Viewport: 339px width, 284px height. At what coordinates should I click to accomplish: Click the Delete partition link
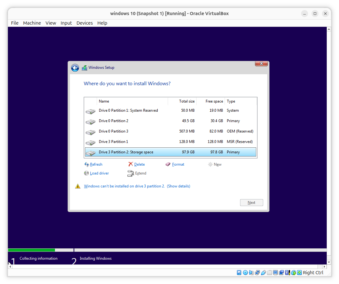pyautogui.click(x=139, y=164)
